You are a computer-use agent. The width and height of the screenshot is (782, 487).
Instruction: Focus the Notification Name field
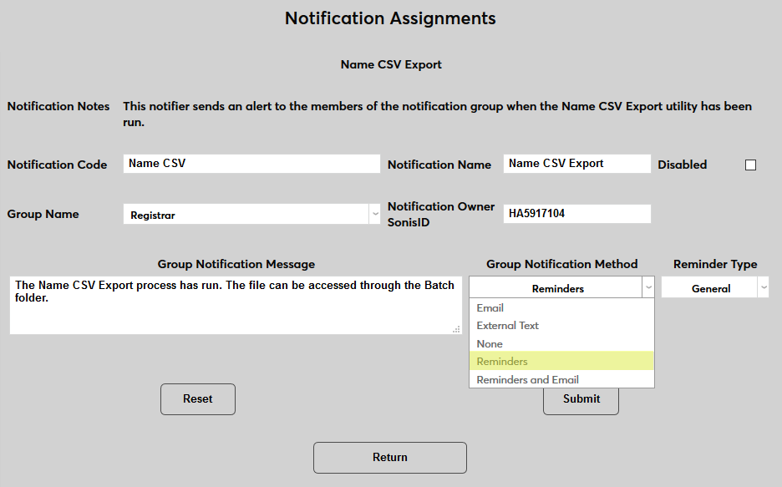(x=577, y=164)
